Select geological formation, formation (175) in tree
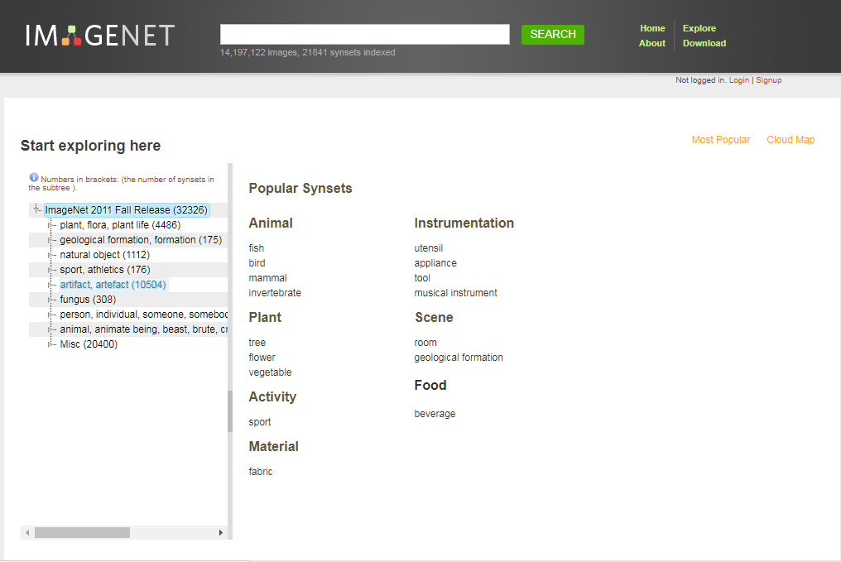Viewport: 841px width, 562px height. [141, 240]
